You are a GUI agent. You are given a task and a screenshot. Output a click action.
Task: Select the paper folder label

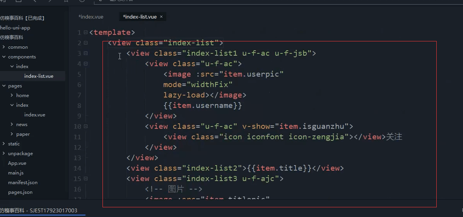pos(23,134)
